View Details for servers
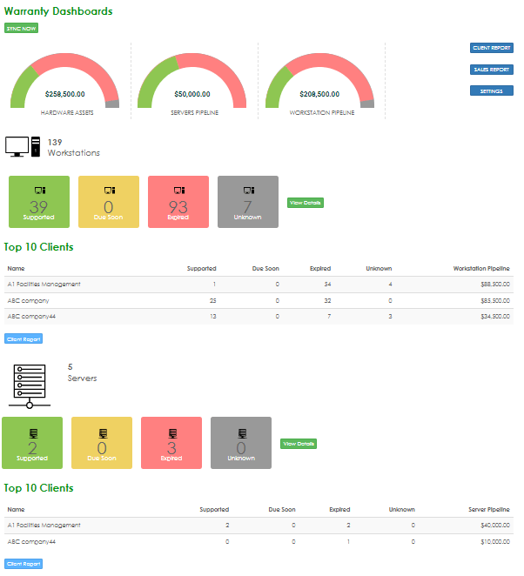This screenshot has height=576, width=524. click(x=299, y=444)
